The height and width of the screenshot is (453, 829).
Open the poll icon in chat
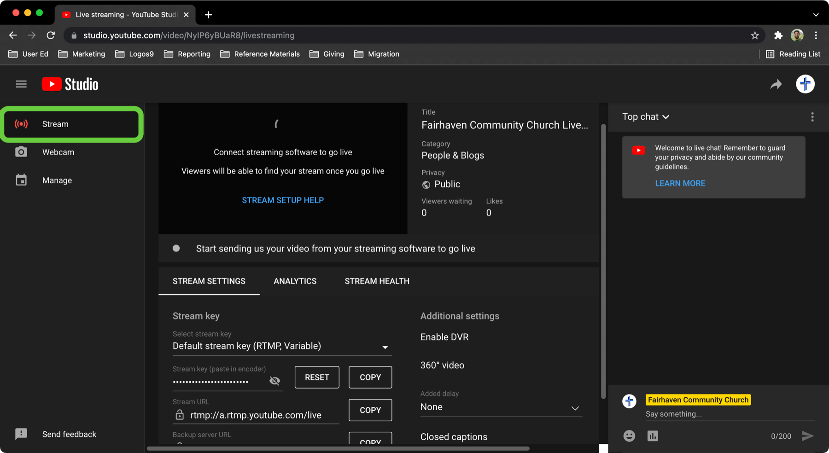(x=653, y=436)
